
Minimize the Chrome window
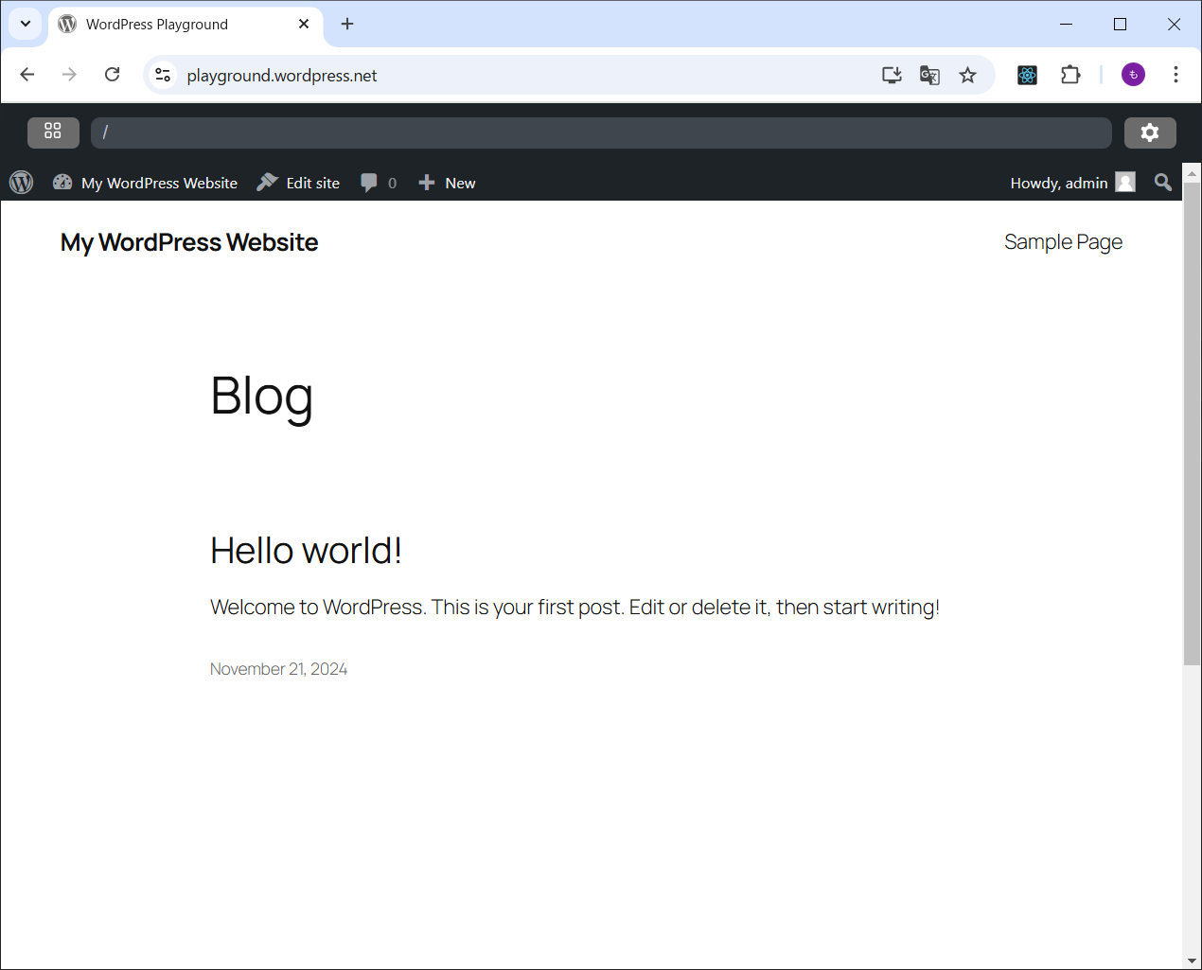pyautogui.click(x=1066, y=24)
